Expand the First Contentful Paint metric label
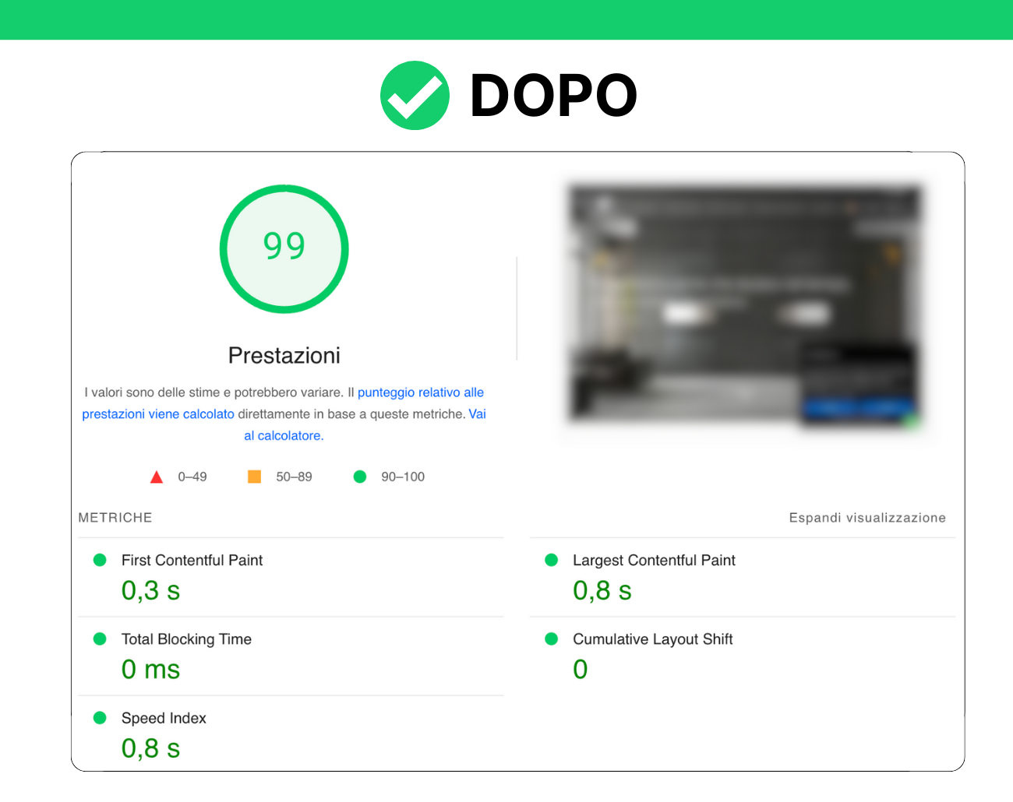The width and height of the screenshot is (1013, 802). [x=192, y=561]
